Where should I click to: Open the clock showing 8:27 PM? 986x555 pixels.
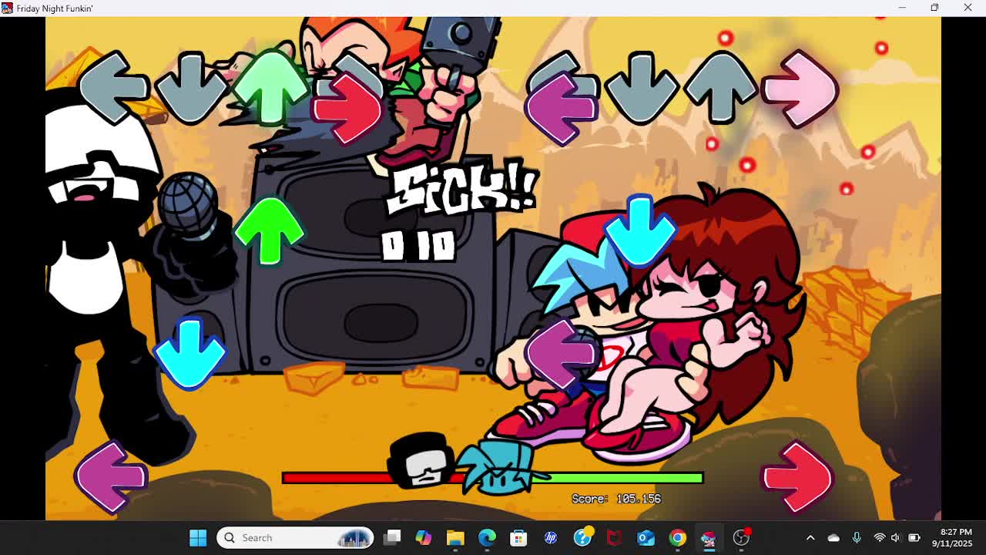coord(955,537)
